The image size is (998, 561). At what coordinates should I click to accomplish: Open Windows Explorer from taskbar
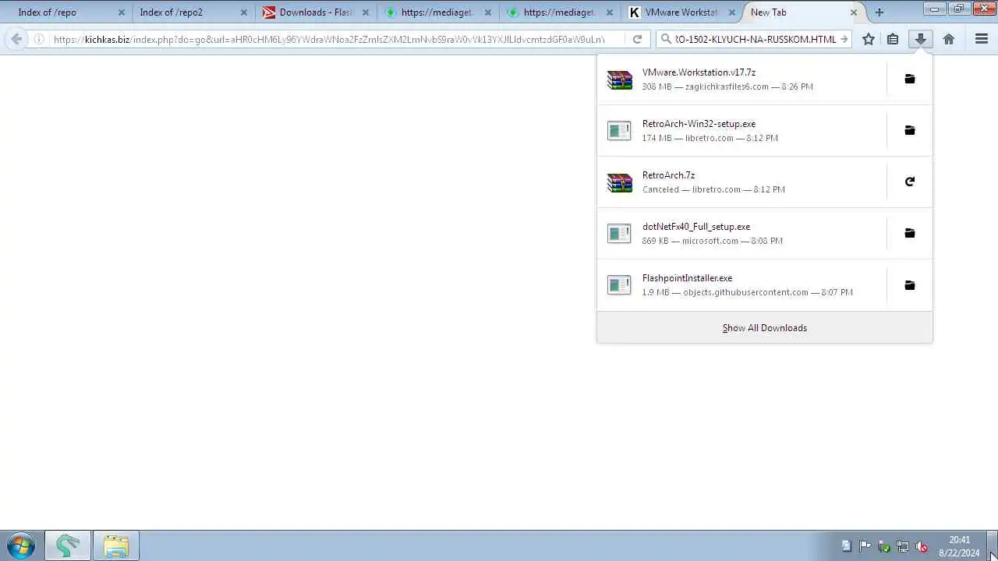coord(115,545)
